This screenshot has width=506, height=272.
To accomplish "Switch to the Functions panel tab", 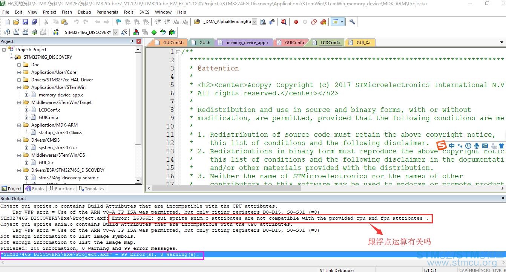I will tap(62, 189).
